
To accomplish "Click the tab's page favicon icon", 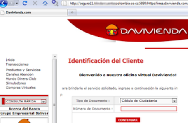I will (x=2, y=12).
